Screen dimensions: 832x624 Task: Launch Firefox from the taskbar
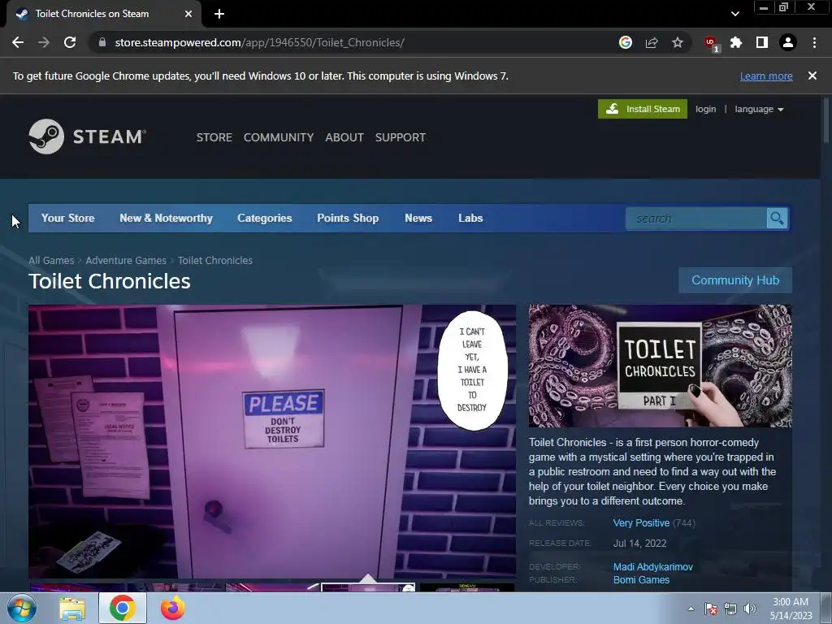(173, 608)
